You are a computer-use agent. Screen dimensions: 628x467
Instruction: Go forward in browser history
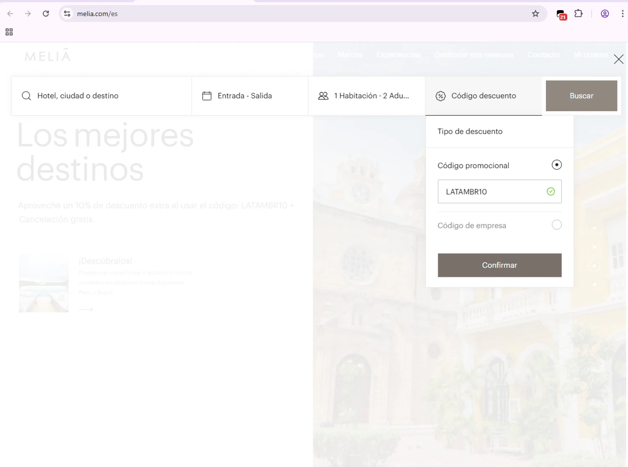[28, 14]
